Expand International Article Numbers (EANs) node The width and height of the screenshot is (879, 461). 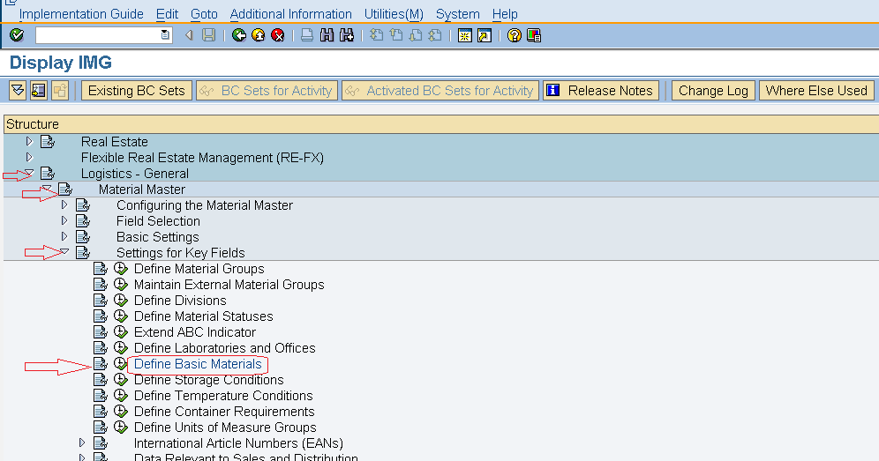pyautogui.click(x=82, y=442)
